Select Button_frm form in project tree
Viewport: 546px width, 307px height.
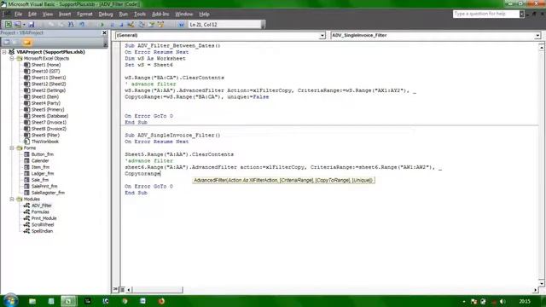click(x=43, y=154)
